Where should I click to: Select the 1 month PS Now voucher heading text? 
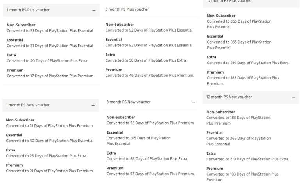pyautogui.click(x=28, y=105)
